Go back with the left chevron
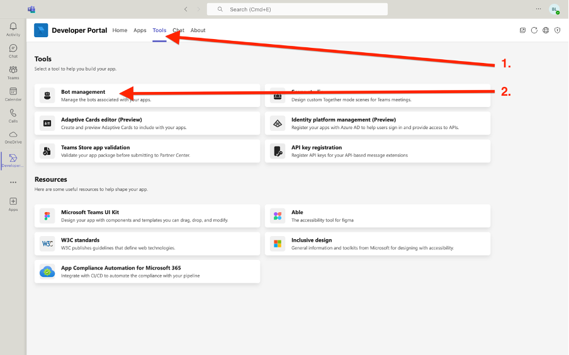The width and height of the screenshot is (569, 355). click(x=186, y=9)
